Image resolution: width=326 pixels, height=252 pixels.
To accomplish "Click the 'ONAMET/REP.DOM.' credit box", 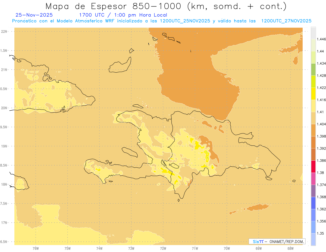I will point(277,241).
